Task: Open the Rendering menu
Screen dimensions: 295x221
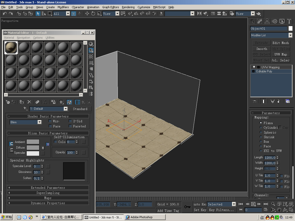Action: [x=128, y=7]
